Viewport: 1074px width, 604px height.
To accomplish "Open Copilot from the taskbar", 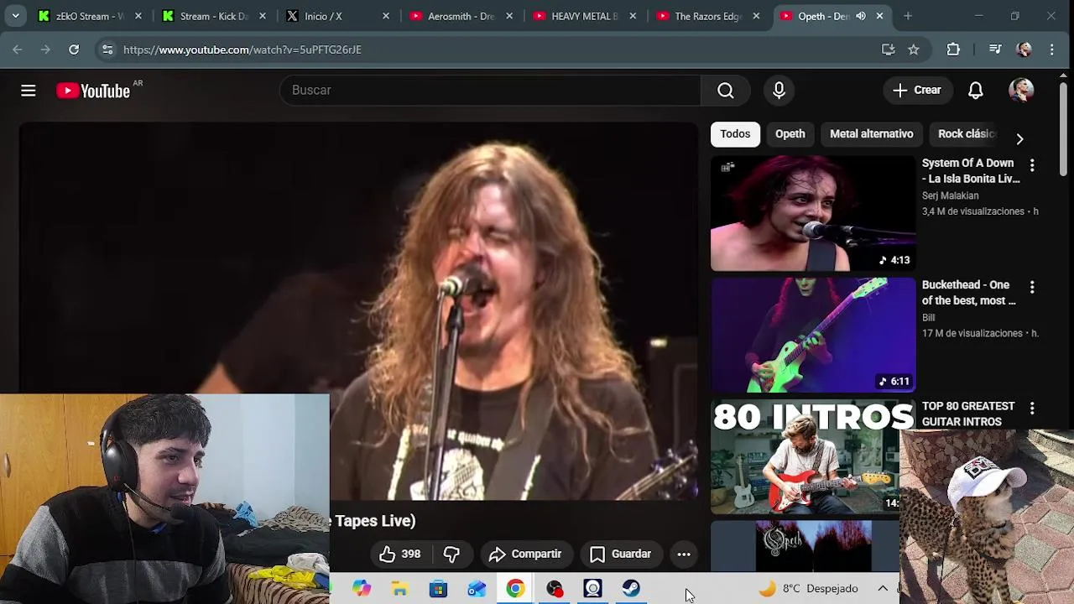I will point(362,589).
